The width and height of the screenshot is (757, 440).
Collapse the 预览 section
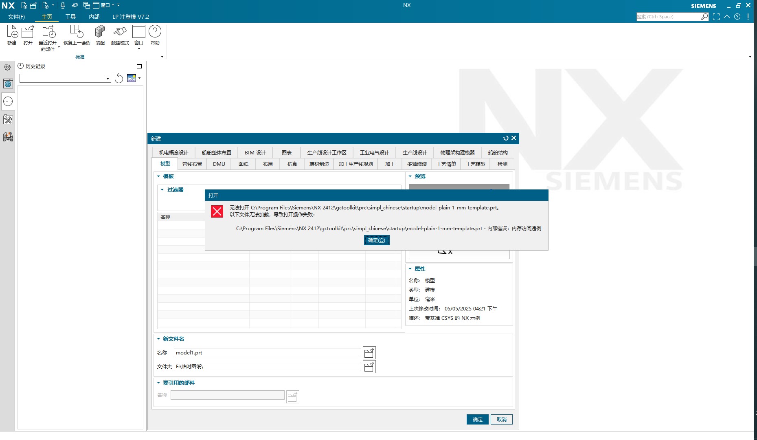410,176
